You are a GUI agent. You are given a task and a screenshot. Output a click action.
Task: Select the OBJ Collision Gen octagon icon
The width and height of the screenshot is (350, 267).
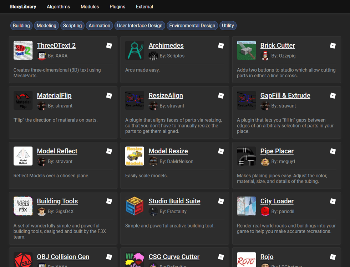pyautogui.click(x=23, y=261)
